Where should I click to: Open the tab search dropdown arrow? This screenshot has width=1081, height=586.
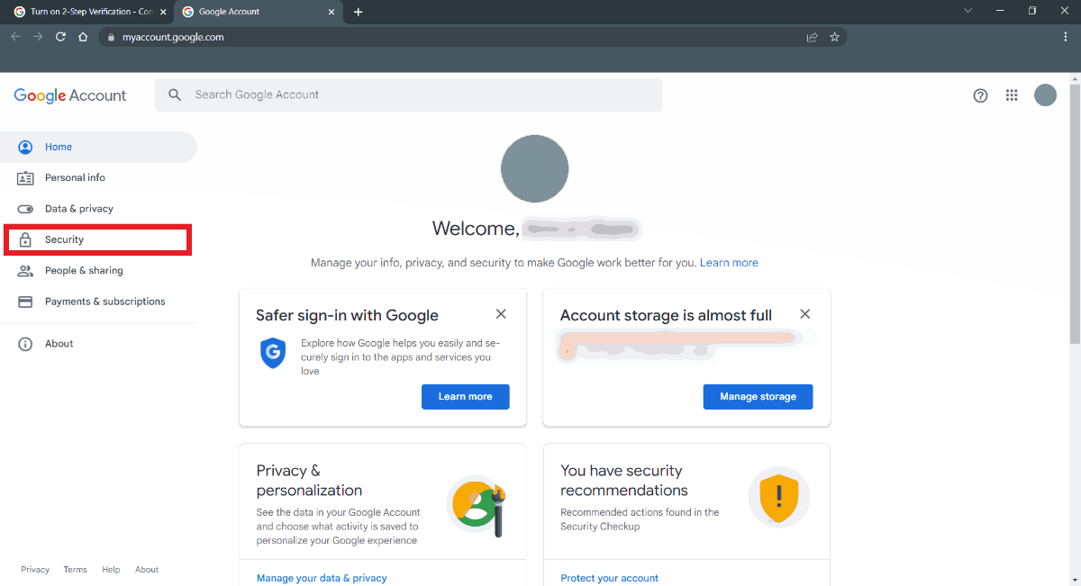click(968, 12)
